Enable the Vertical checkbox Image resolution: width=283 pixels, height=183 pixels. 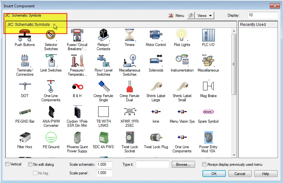tap(7, 164)
